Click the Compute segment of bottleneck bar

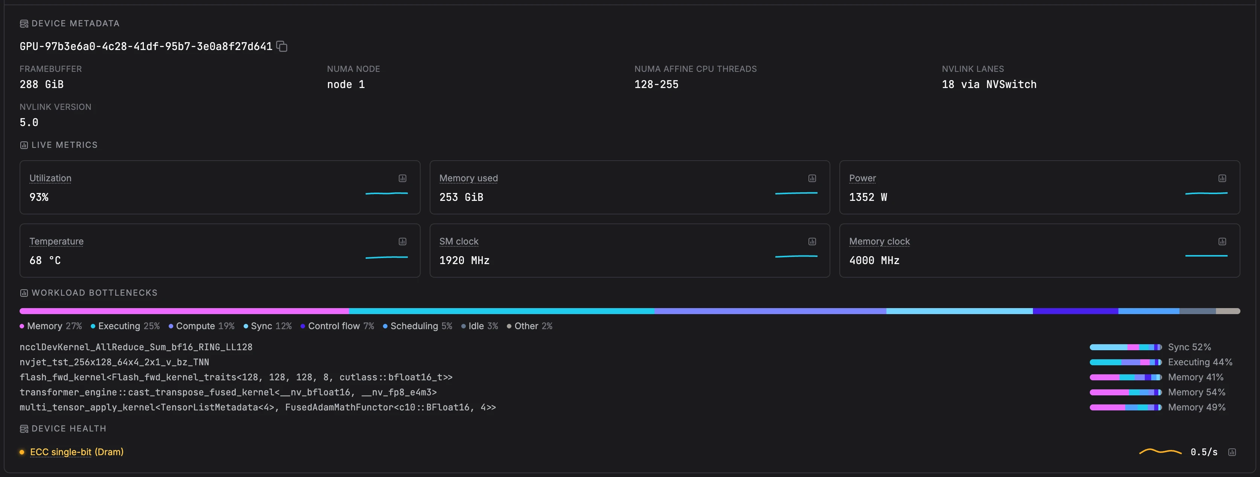(x=770, y=311)
